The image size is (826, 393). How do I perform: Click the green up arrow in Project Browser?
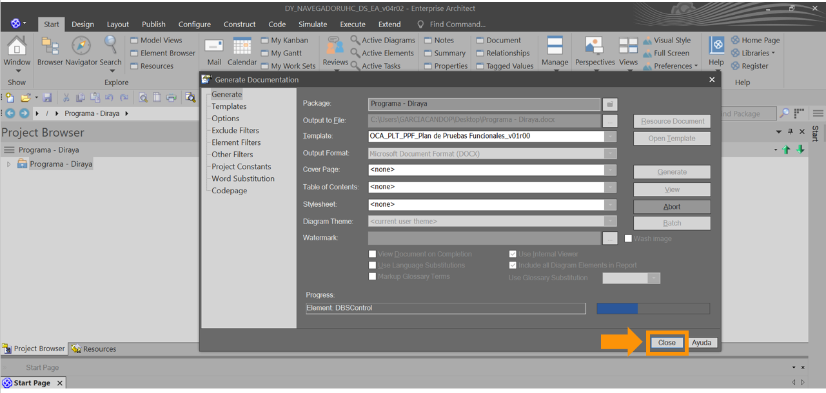(x=786, y=149)
